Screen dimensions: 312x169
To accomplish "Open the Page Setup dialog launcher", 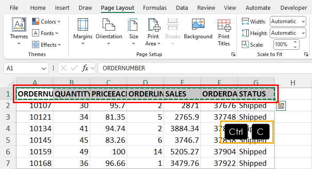I will coord(233,54).
